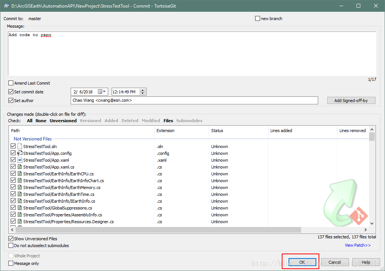
Task: Decrease commit time with down spinner
Action: click(x=143, y=93)
